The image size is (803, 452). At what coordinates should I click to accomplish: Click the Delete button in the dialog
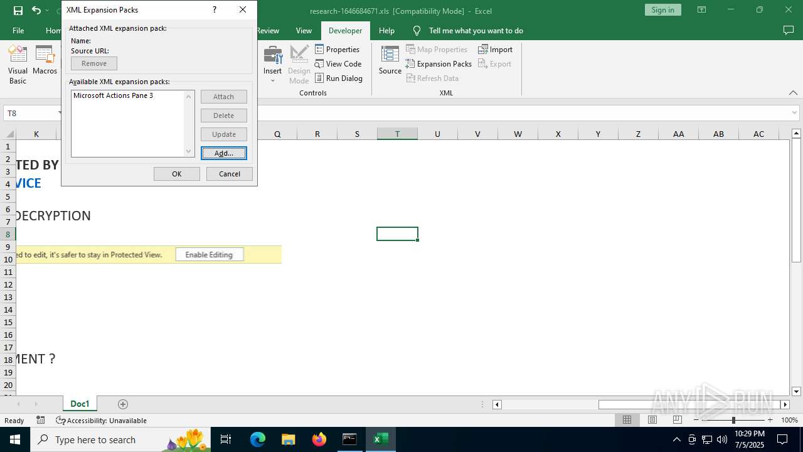(224, 116)
